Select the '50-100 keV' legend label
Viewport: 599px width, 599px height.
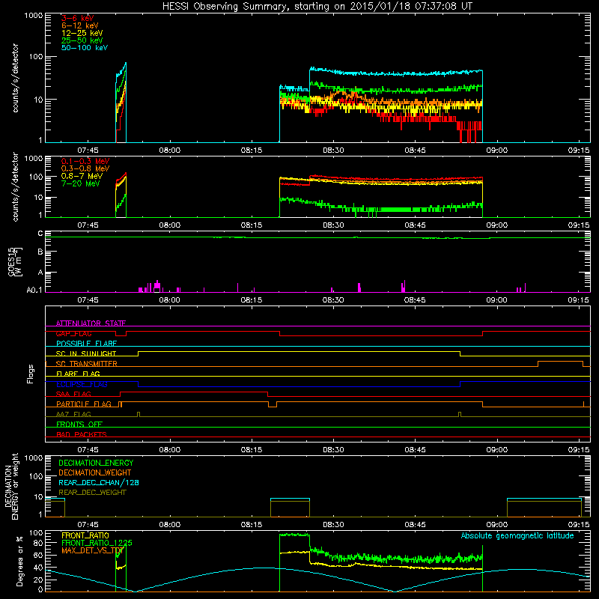[x=85, y=48]
